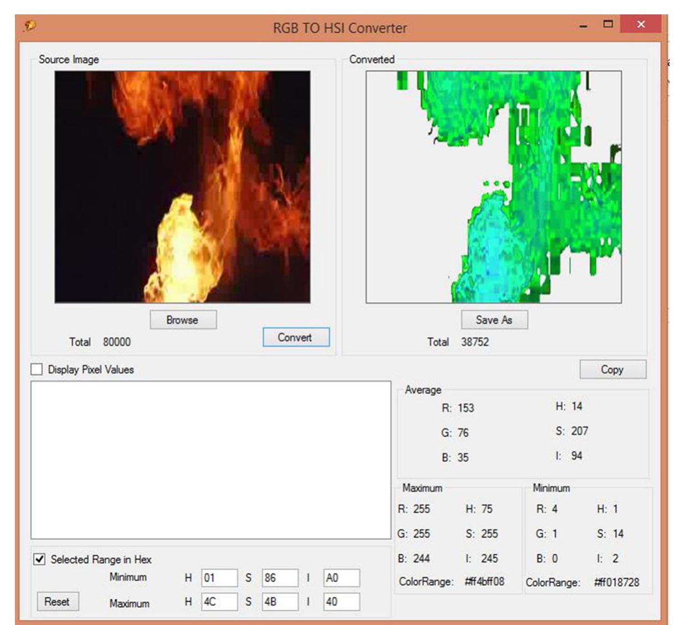Click the Maximum B value 244
Image resolution: width=683 pixels, height=625 pixels.
(422, 559)
